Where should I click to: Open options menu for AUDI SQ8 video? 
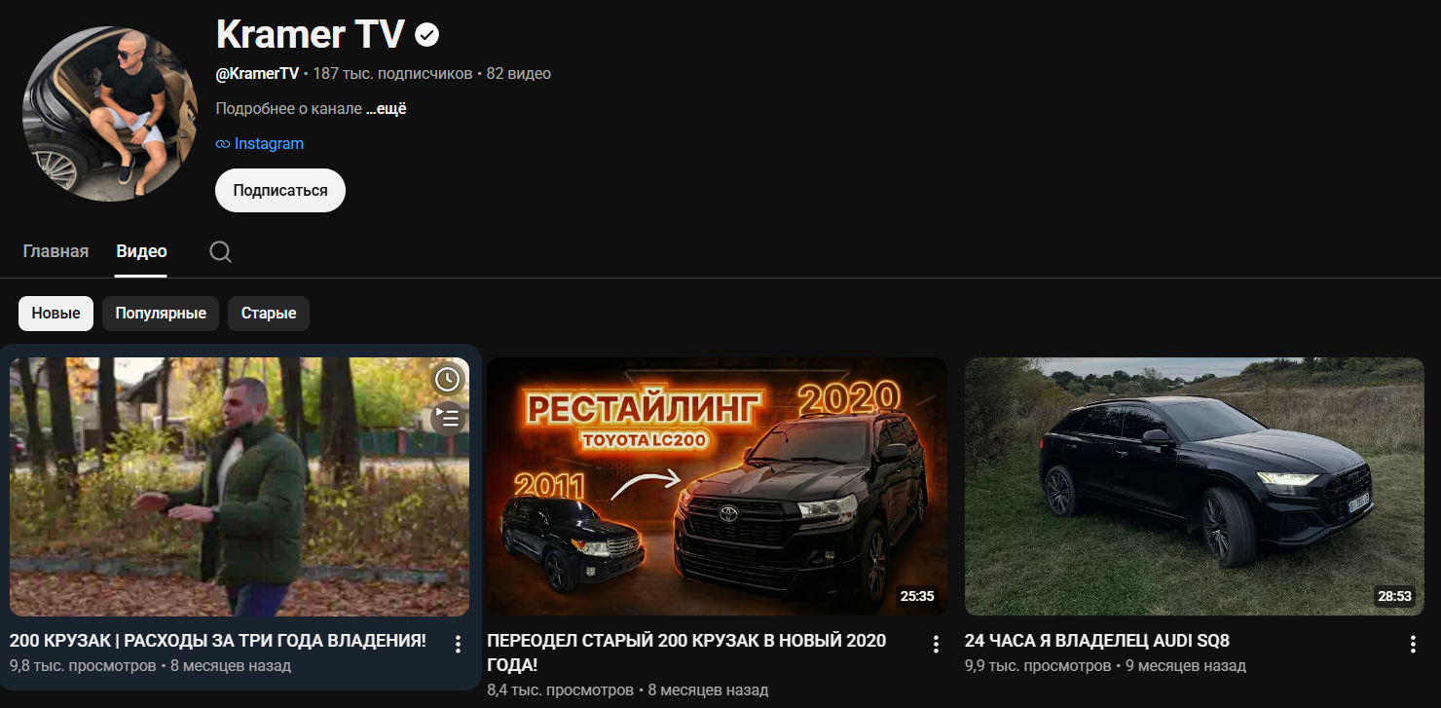1413,644
